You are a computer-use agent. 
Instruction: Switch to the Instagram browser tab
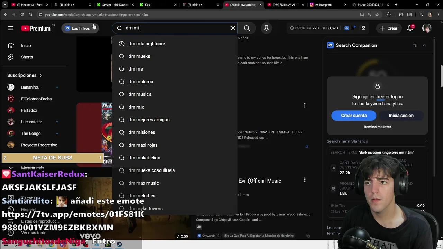328,5
